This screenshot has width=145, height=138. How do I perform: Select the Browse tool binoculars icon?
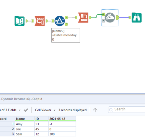137,18
